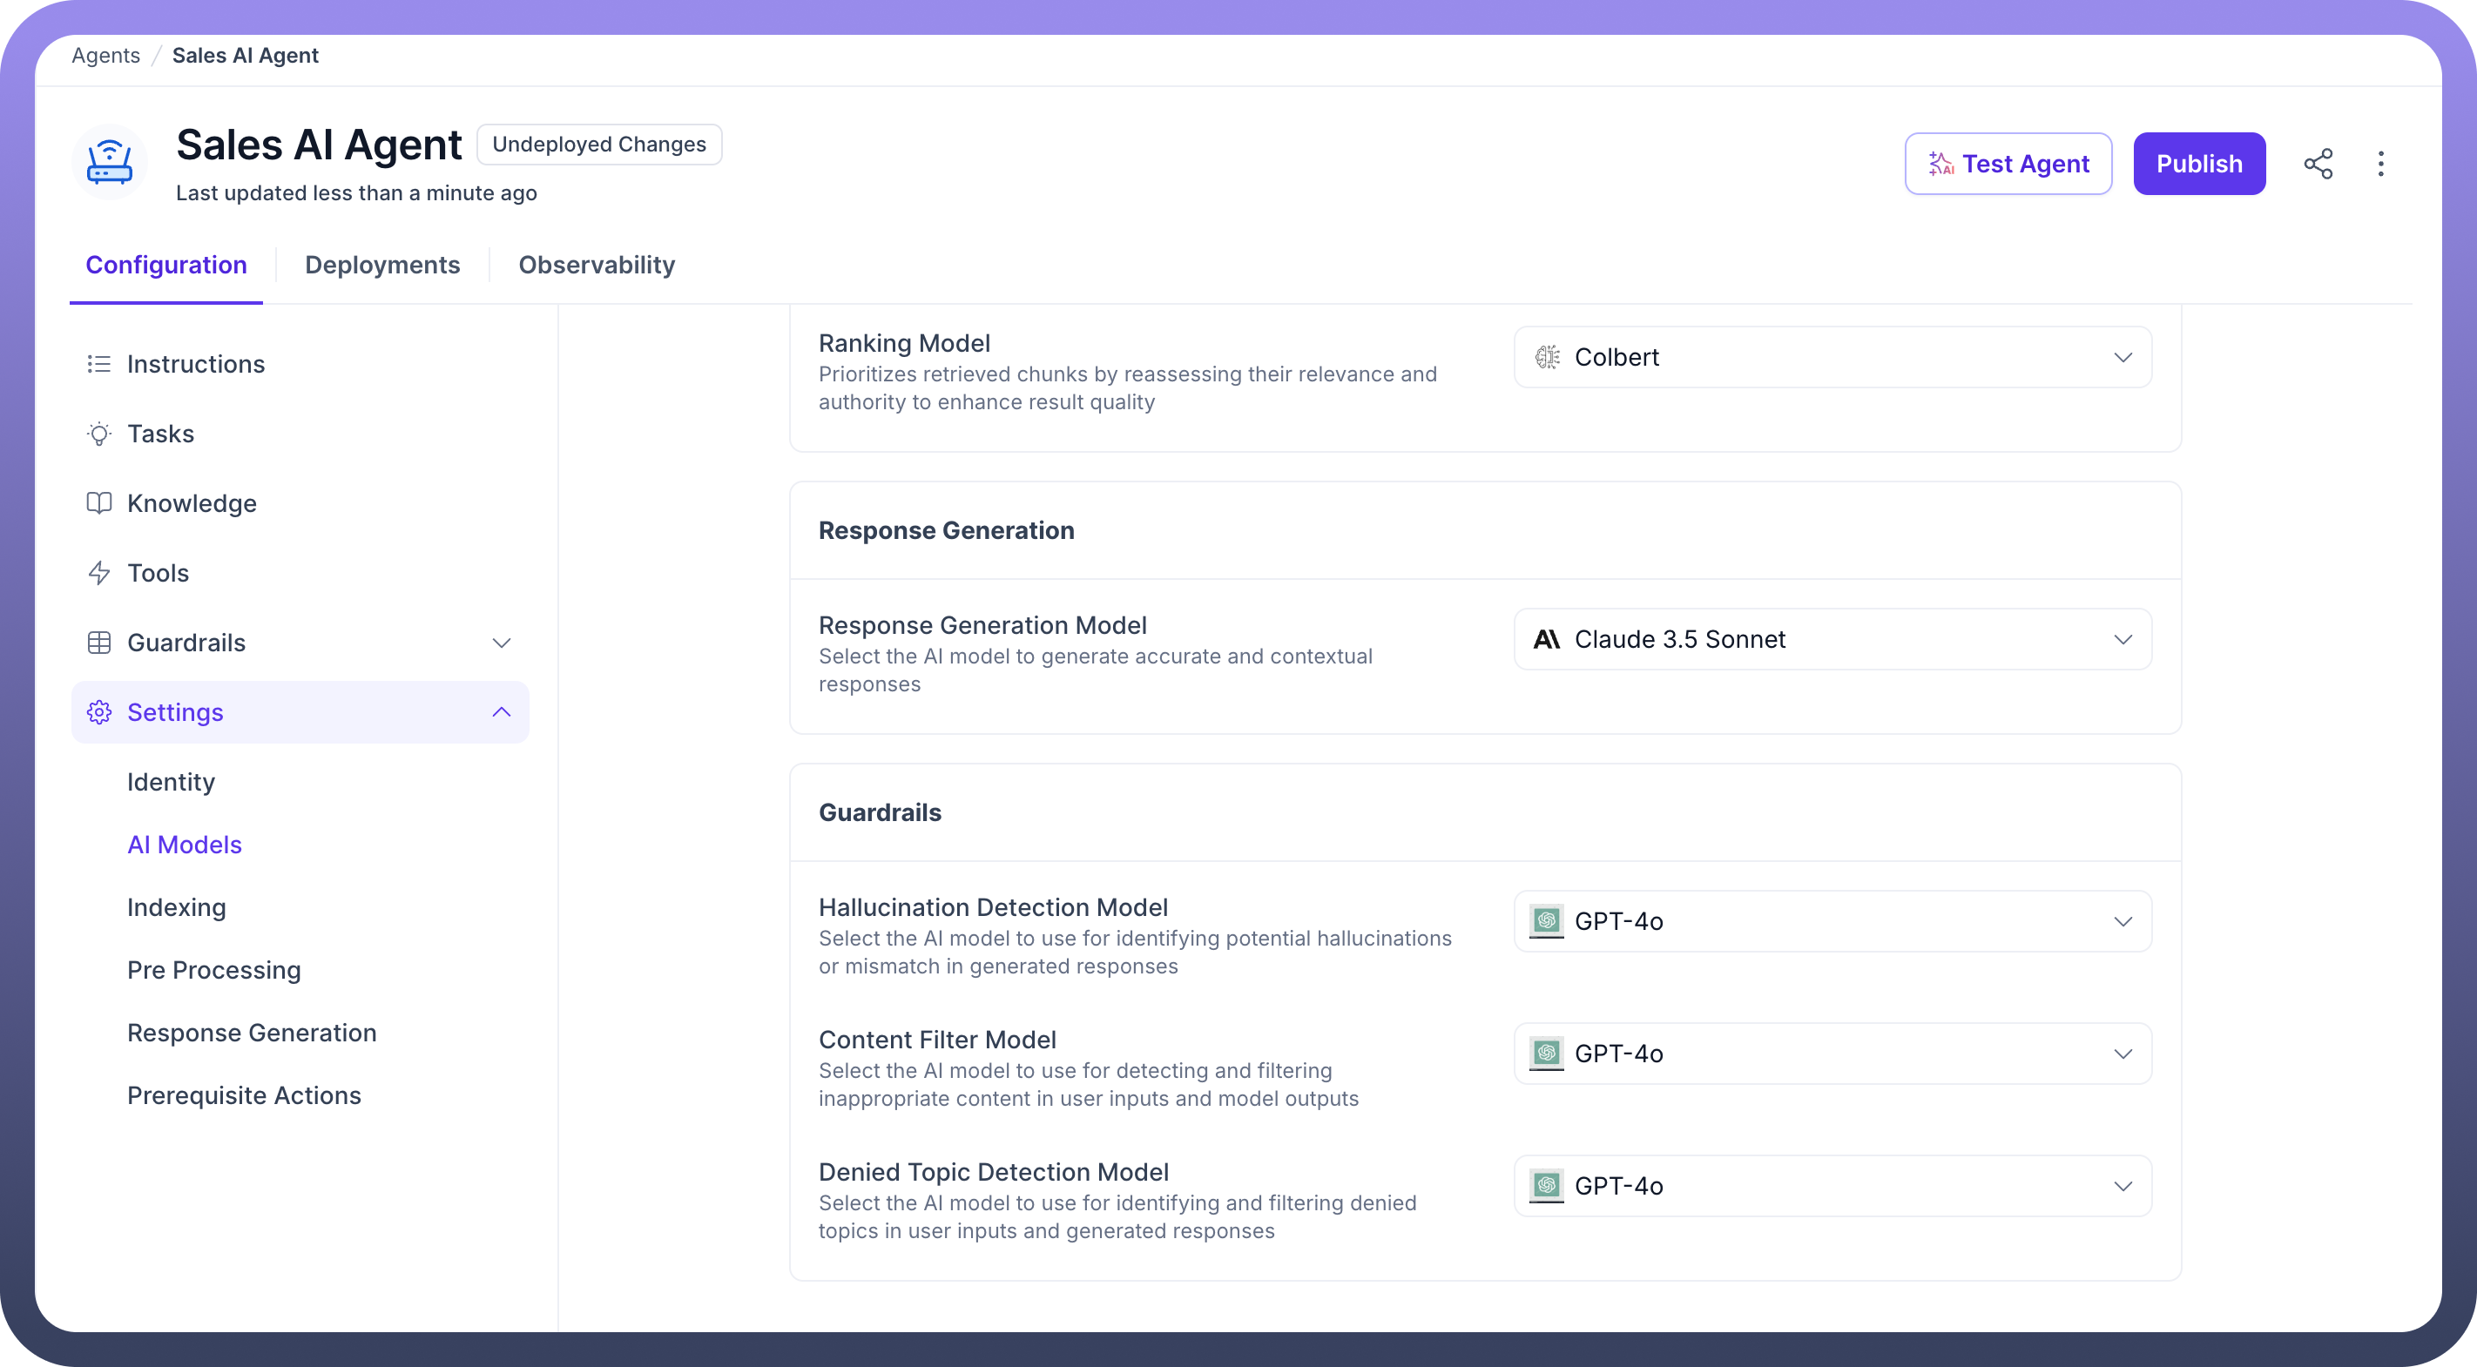Expand the Guardrails sidebar section chevron

coord(501,643)
